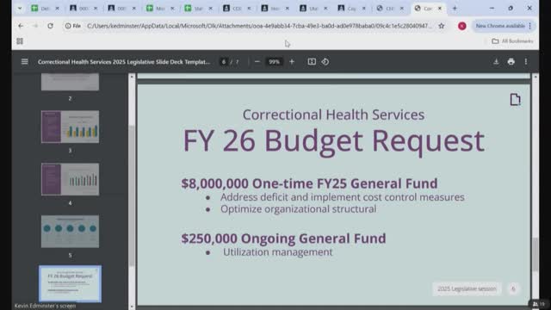551x310 pixels.
Task: Click the Optimize organizational structural bullet
Action: pos(299,209)
